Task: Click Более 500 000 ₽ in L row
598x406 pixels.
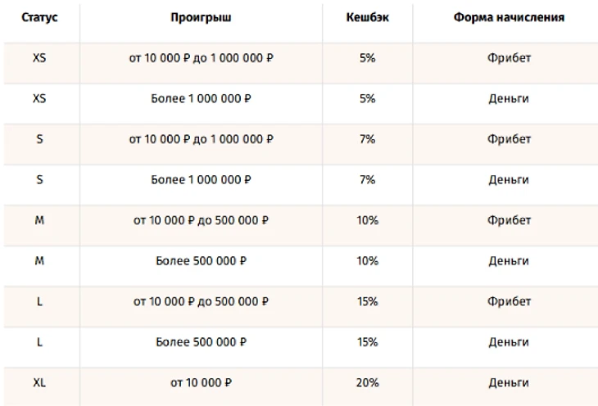Action: pos(201,342)
